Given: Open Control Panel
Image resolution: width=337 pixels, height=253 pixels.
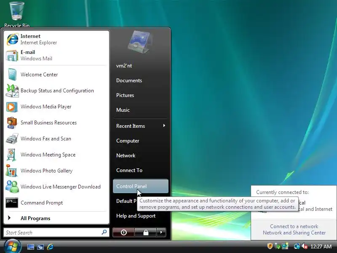Looking at the screenshot, I should tap(141, 186).
